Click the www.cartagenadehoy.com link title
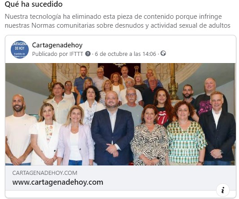This screenshot has height=199, width=239. point(58,182)
